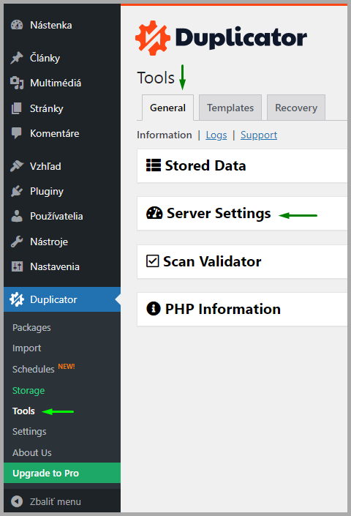
Task: Switch to the Templates tab
Action: [x=230, y=108]
